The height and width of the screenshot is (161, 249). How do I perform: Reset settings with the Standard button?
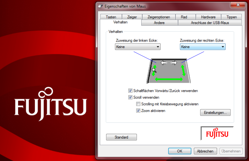pyautogui.click(x=121, y=137)
